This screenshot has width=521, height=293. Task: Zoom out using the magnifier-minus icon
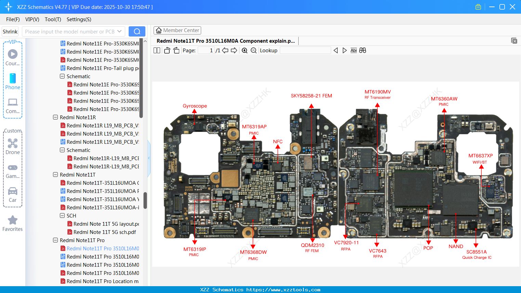(254, 50)
